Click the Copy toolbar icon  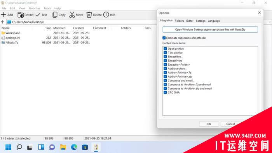(x=55, y=15)
